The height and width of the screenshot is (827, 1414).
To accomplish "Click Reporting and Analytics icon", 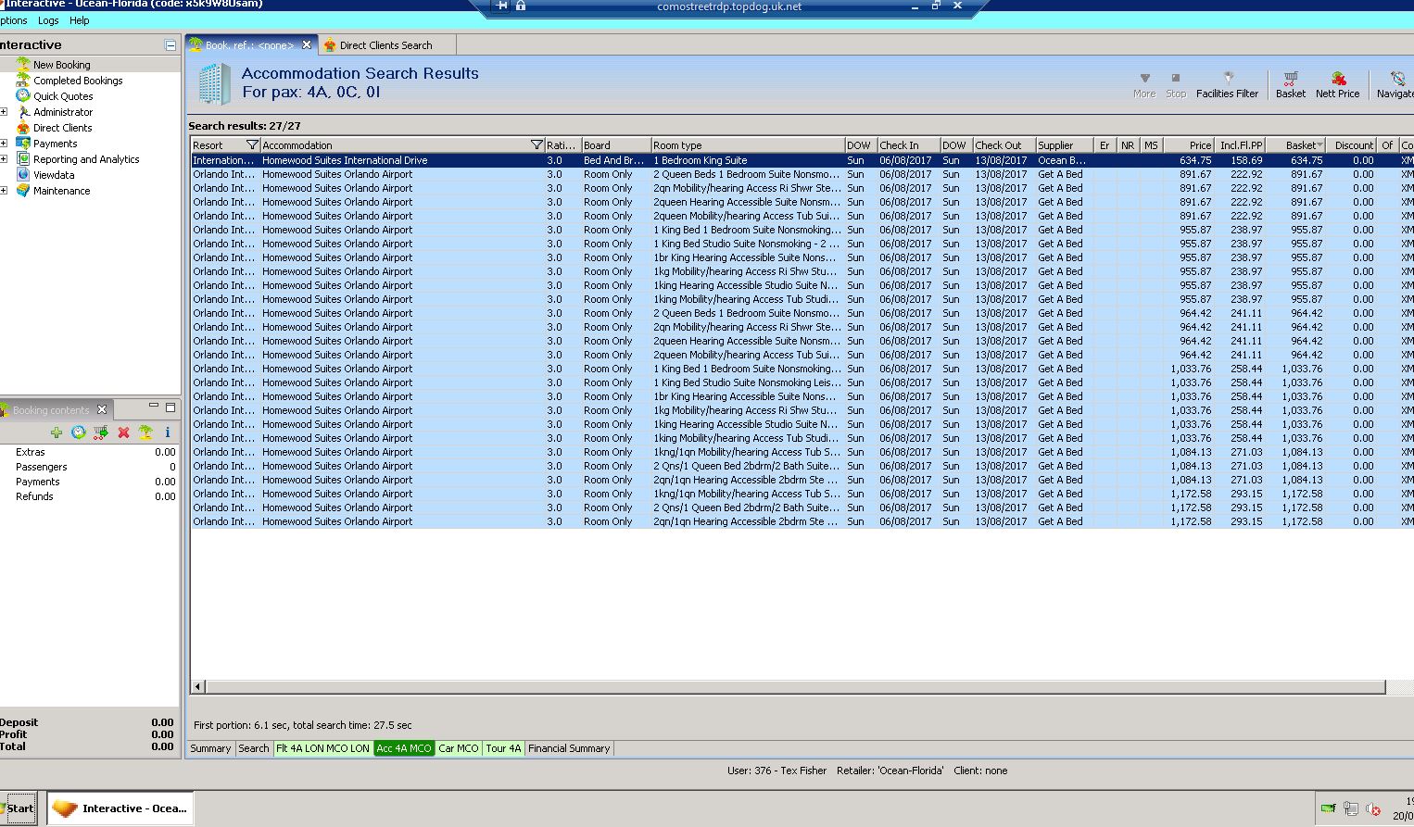I will (x=23, y=159).
